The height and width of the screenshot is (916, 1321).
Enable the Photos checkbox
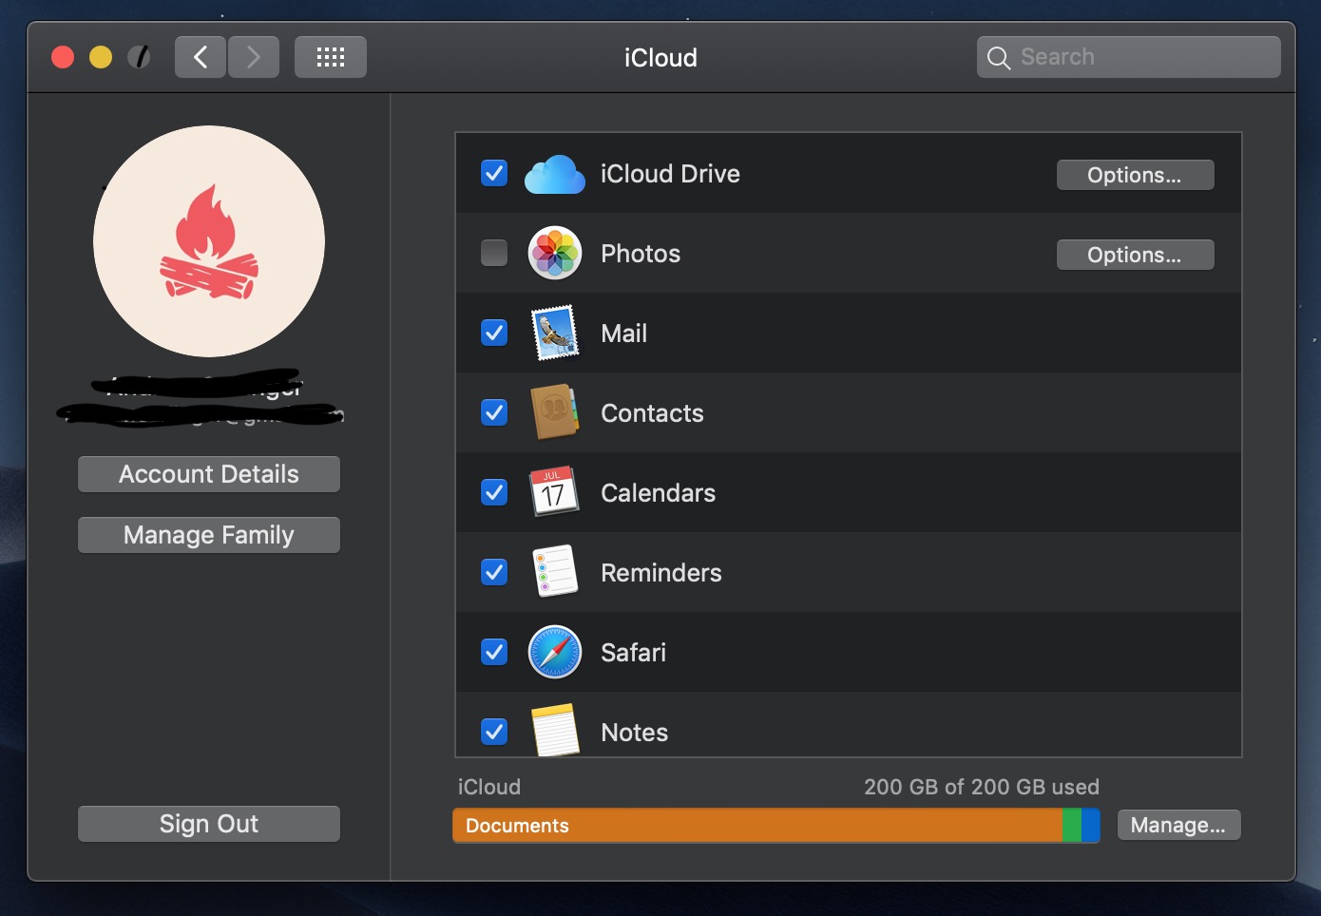tap(494, 253)
